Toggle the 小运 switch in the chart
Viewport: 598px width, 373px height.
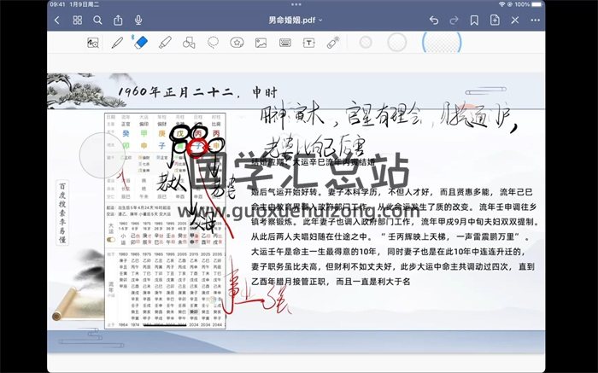[111, 240]
